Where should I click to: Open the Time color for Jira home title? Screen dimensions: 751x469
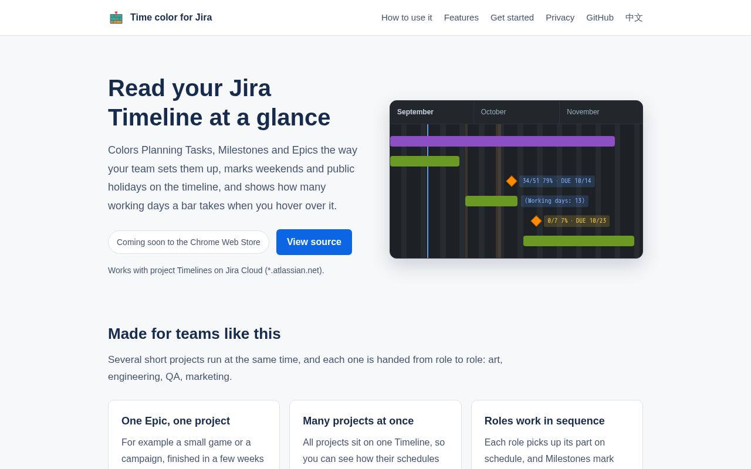(x=171, y=18)
